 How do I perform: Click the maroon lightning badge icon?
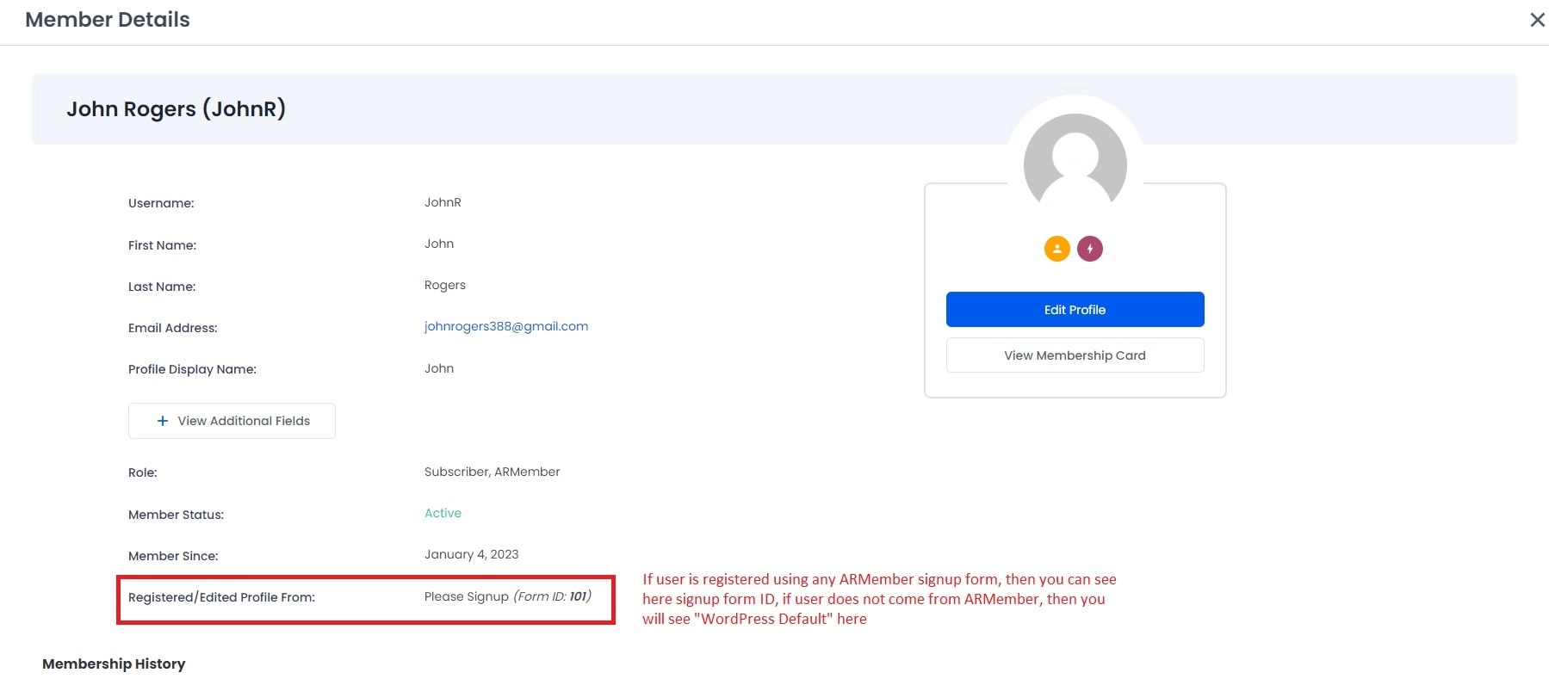[x=1090, y=249]
